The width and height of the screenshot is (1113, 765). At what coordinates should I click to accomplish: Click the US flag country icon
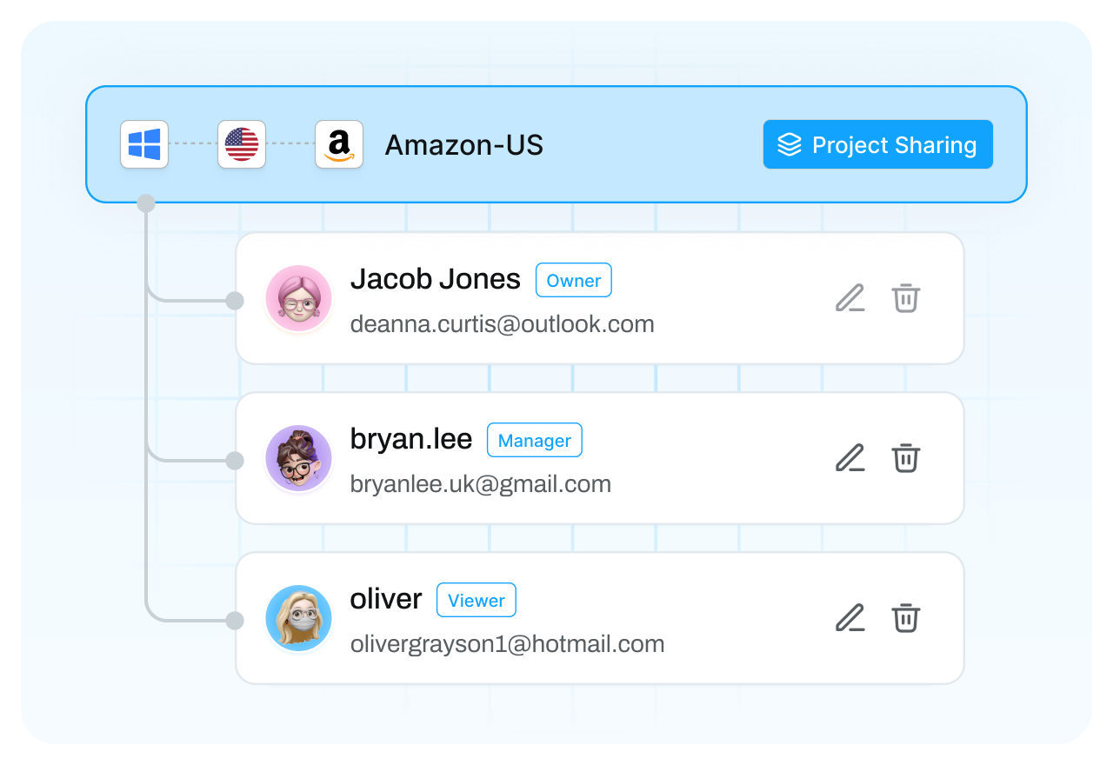242,144
